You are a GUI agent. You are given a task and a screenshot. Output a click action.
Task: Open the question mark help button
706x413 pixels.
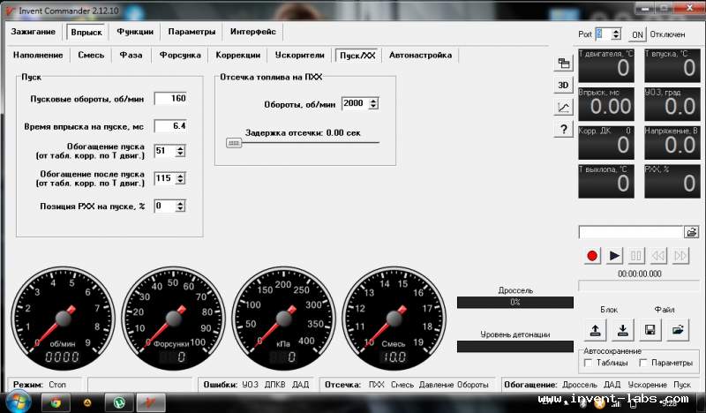pyautogui.click(x=563, y=129)
